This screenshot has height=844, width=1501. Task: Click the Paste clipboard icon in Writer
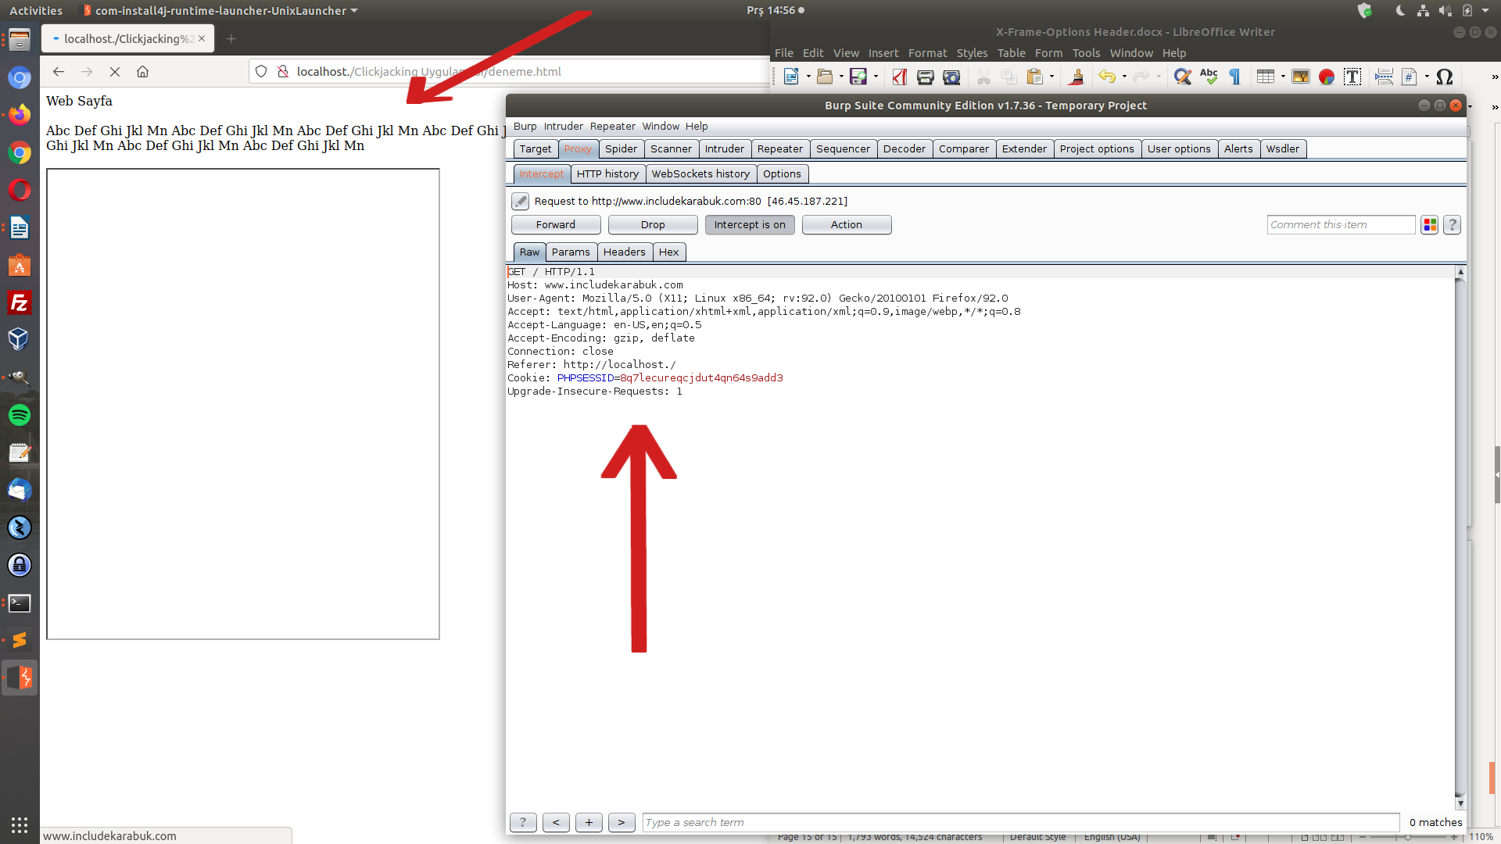pyautogui.click(x=1035, y=77)
